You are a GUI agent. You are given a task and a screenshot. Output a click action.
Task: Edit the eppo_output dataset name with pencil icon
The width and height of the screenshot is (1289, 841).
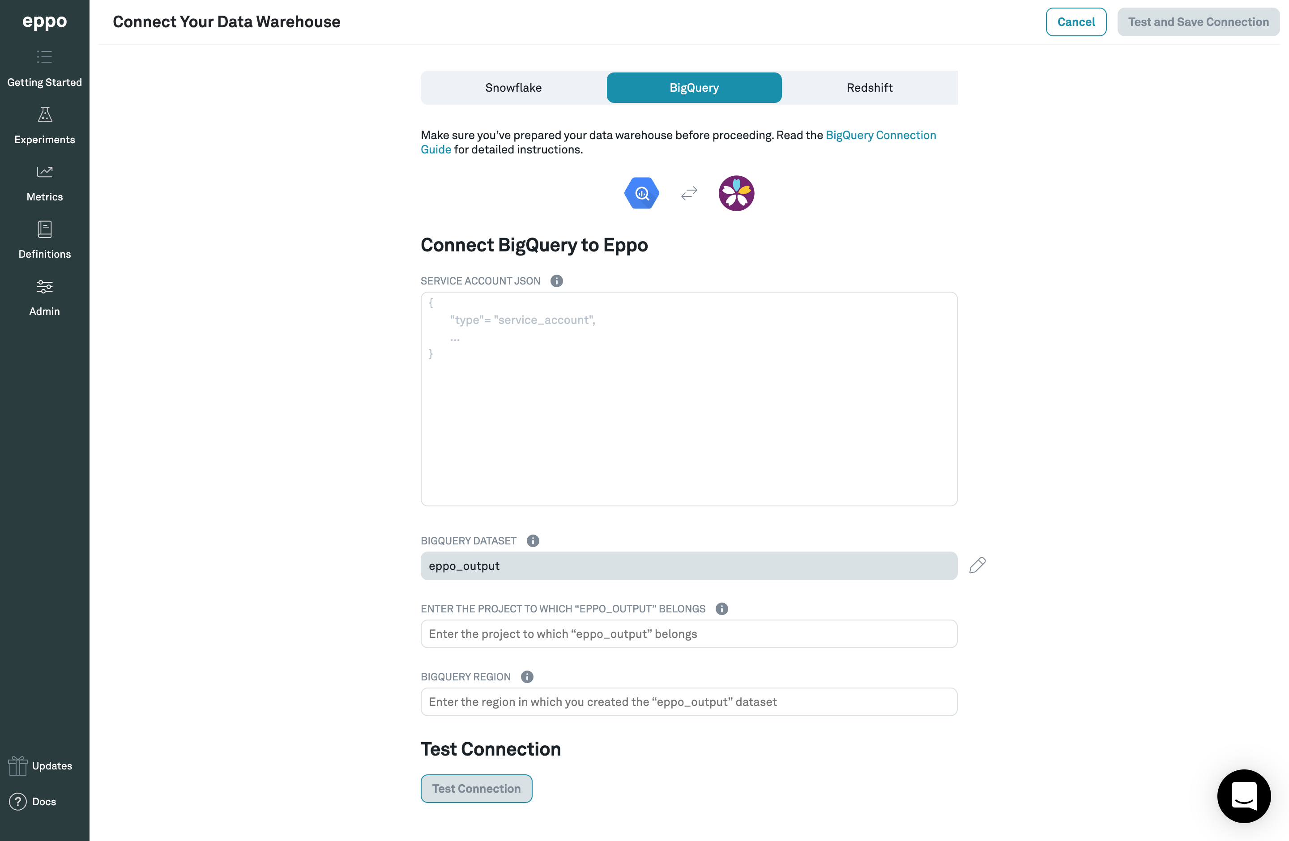tap(977, 565)
